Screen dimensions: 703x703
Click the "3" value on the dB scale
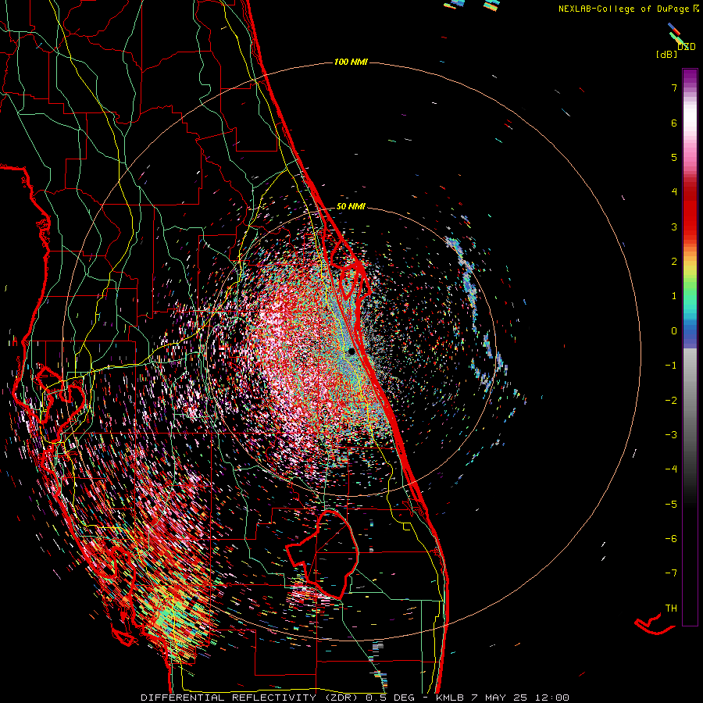(674, 227)
